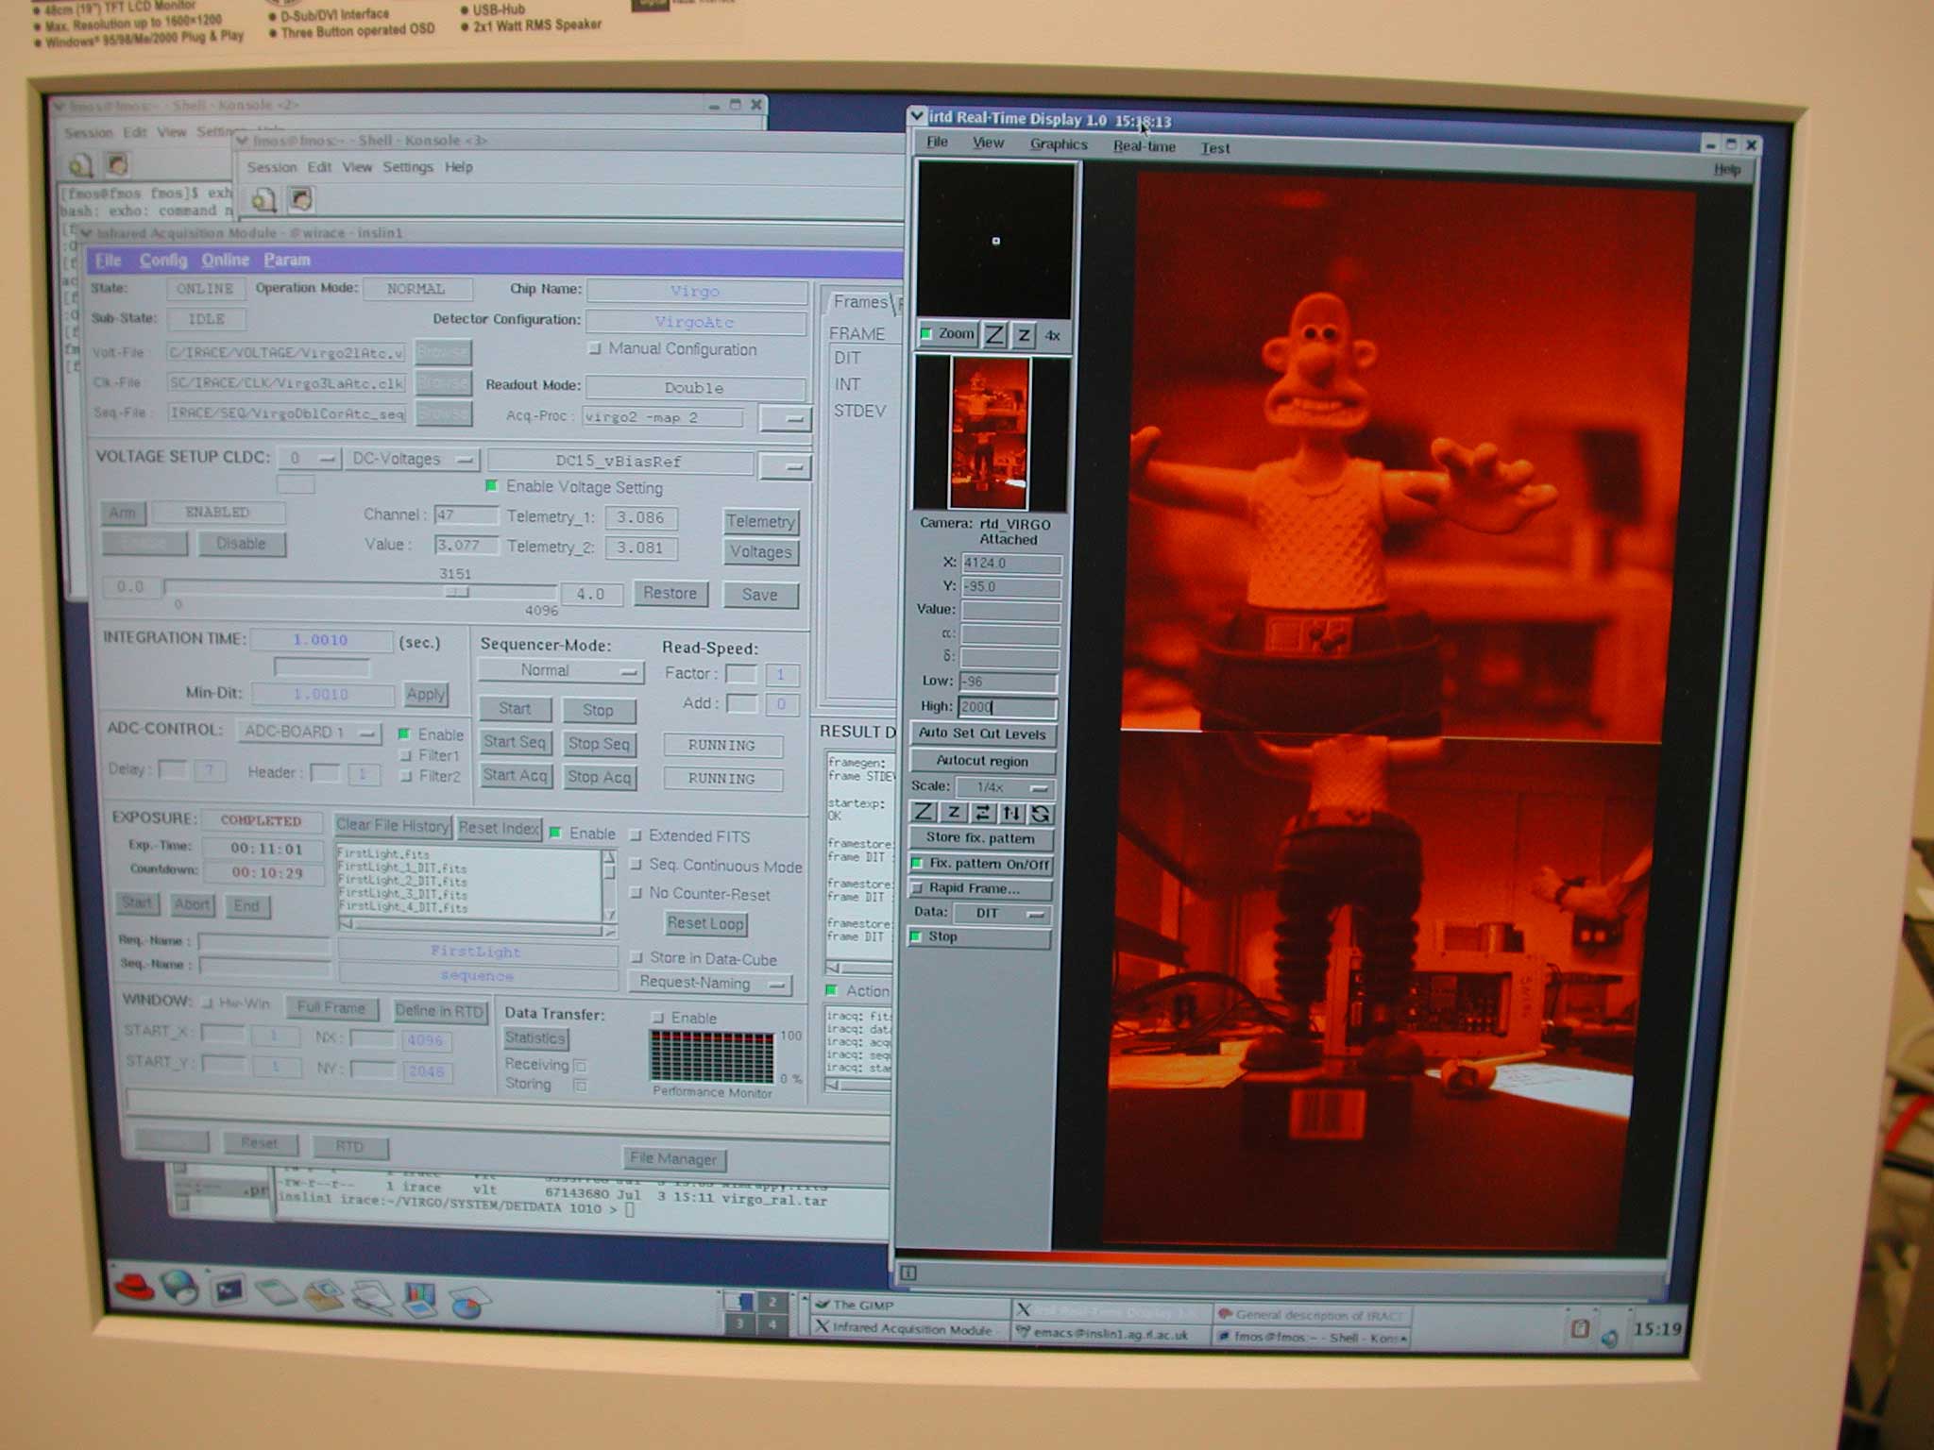The height and width of the screenshot is (1450, 1934).
Task: Open the Request-Naming dropdown
Action: pyautogui.click(x=710, y=983)
